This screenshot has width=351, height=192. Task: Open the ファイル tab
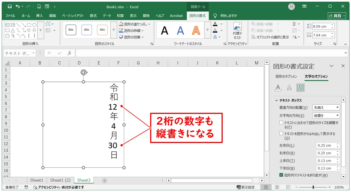[10, 16]
